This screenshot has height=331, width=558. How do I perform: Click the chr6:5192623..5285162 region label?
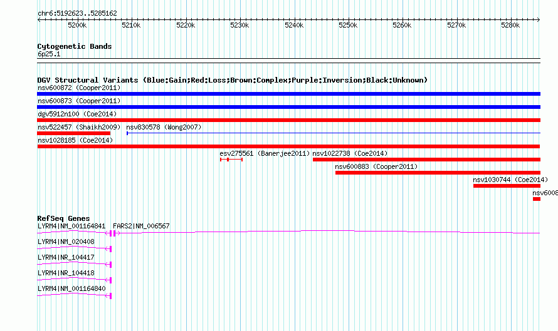[x=77, y=13]
